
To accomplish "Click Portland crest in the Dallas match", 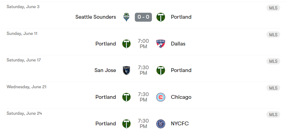I will coord(126,44).
